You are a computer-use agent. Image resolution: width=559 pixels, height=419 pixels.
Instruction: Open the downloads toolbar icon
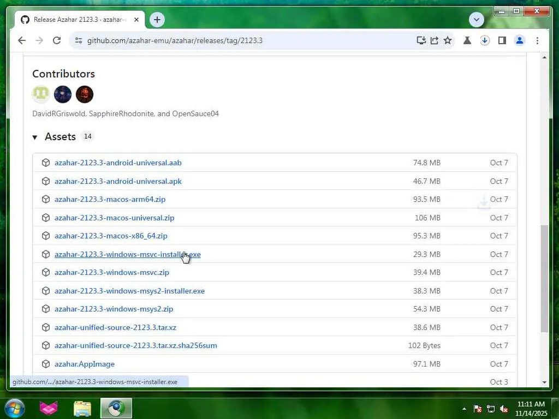[485, 40]
